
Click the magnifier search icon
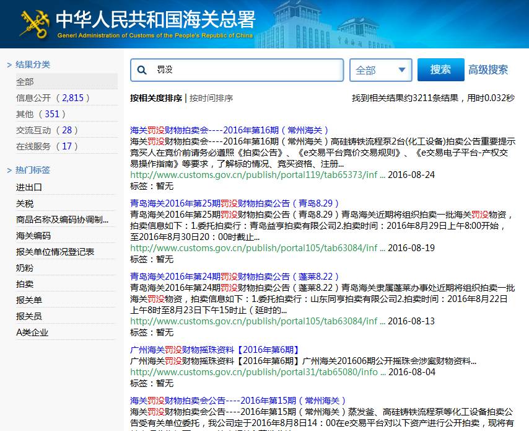point(142,69)
